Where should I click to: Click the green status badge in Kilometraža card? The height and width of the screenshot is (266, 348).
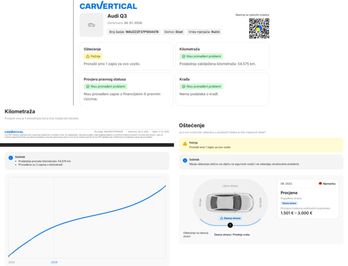pyautogui.click(x=201, y=56)
